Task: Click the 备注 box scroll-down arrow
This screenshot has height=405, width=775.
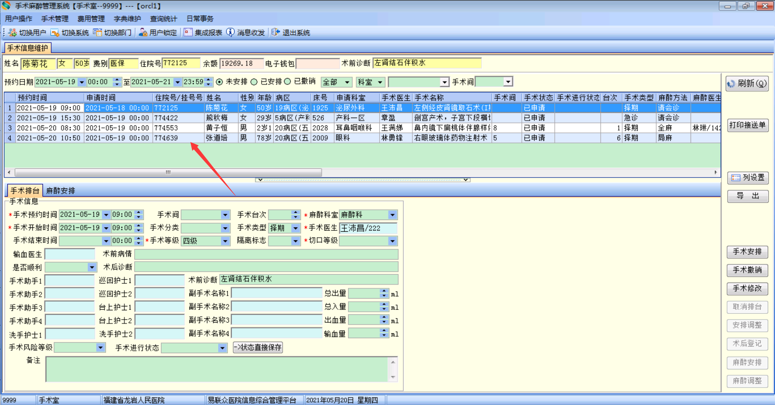Action: tap(393, 377)
